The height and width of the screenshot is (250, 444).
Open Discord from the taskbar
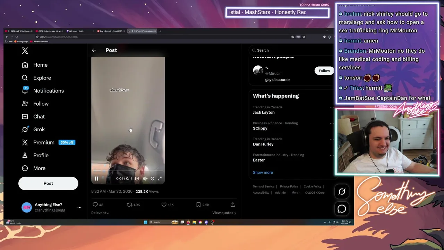[206, 222]
